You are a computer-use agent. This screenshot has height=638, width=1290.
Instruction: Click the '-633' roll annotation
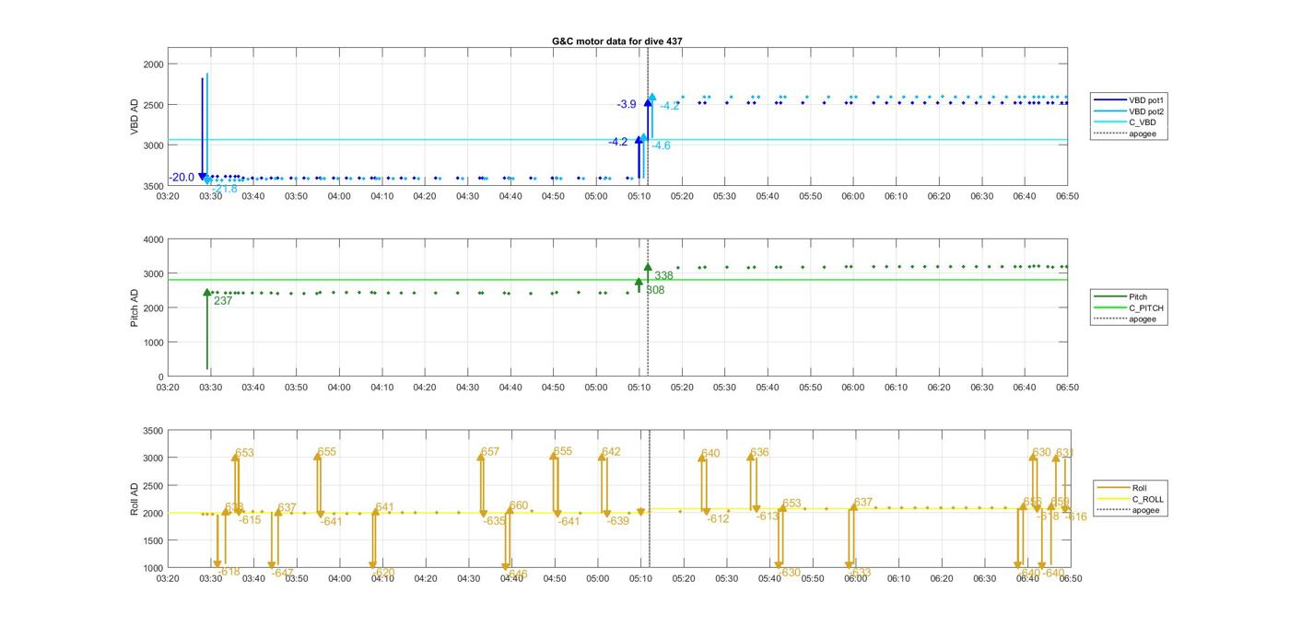point(859,573)
